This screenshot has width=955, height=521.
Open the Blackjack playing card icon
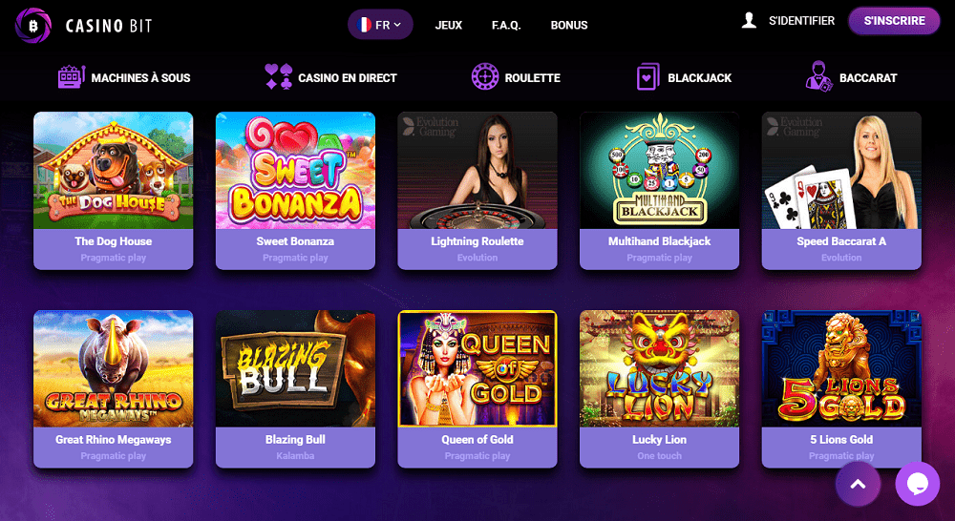point(647,76)
